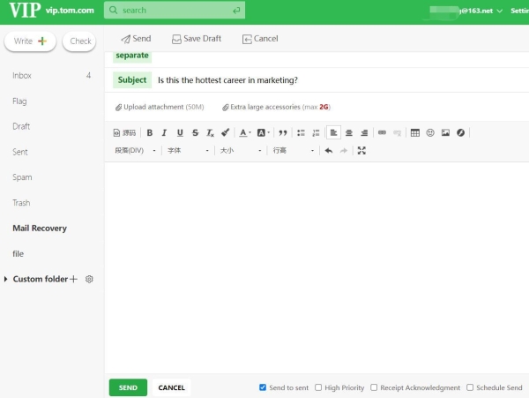Go to the Draft folder

21,126
